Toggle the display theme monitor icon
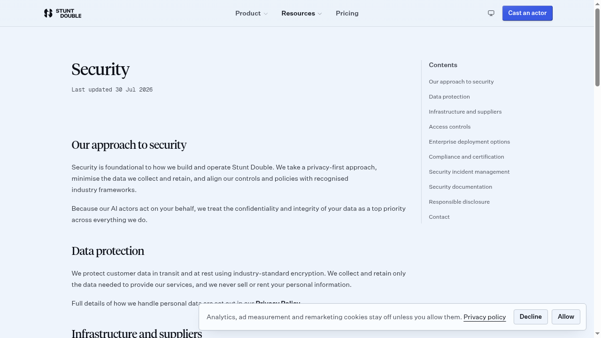Image resolution: width=601 pixels, height=338 pixels. [x=491, y=13]
